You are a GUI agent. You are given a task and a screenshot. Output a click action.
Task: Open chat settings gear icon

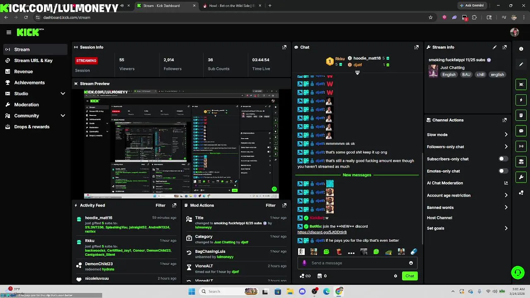pyautogui.click(x=395, y=276)
